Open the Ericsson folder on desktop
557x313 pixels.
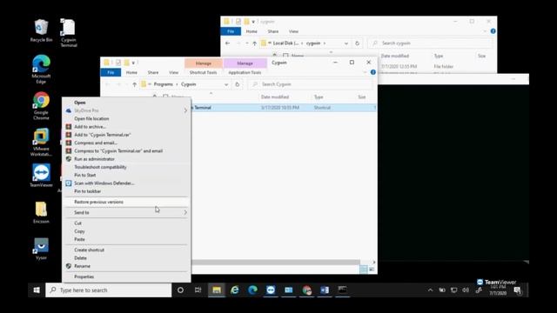tap(41, 212)
